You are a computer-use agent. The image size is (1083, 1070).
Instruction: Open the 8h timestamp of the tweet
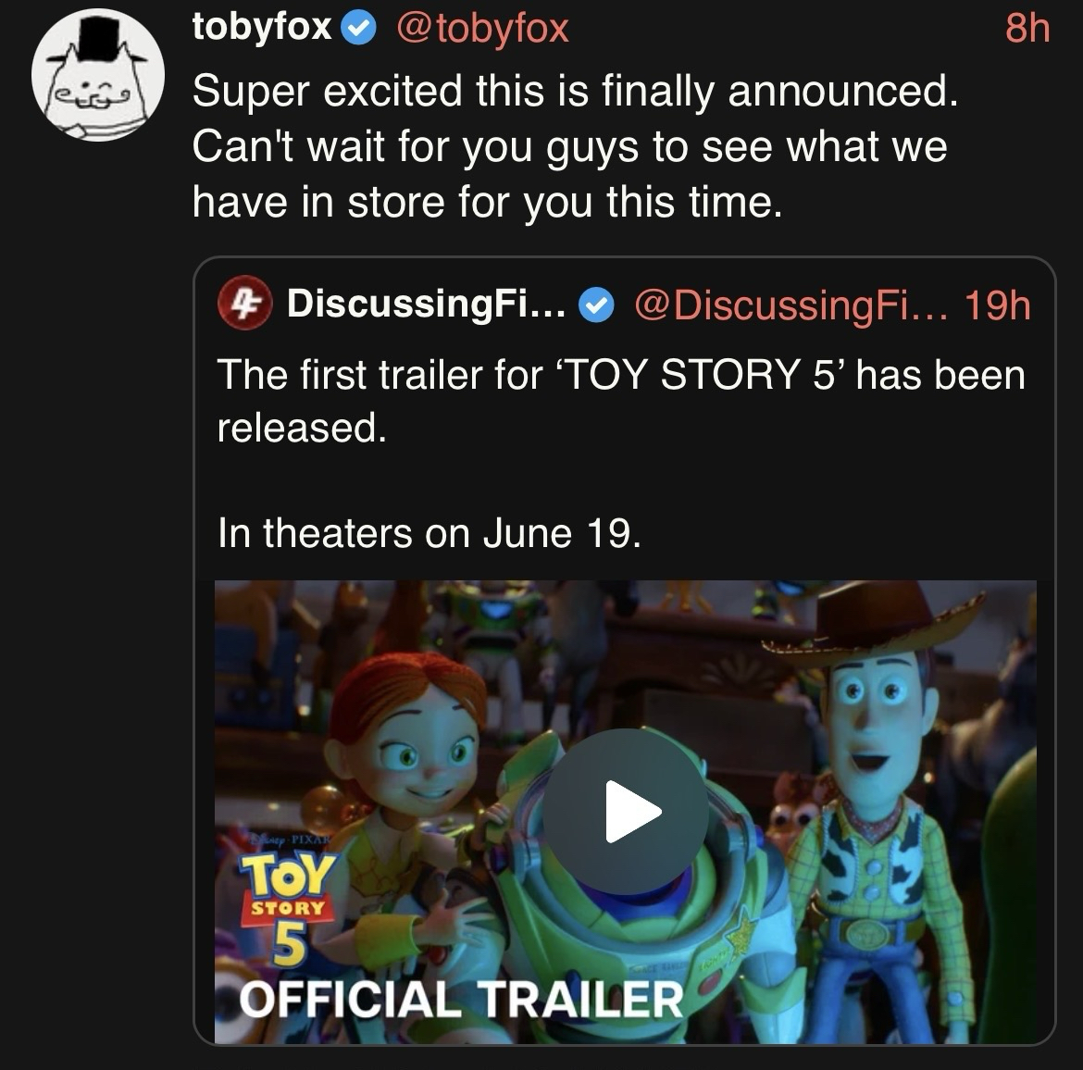1027,29
